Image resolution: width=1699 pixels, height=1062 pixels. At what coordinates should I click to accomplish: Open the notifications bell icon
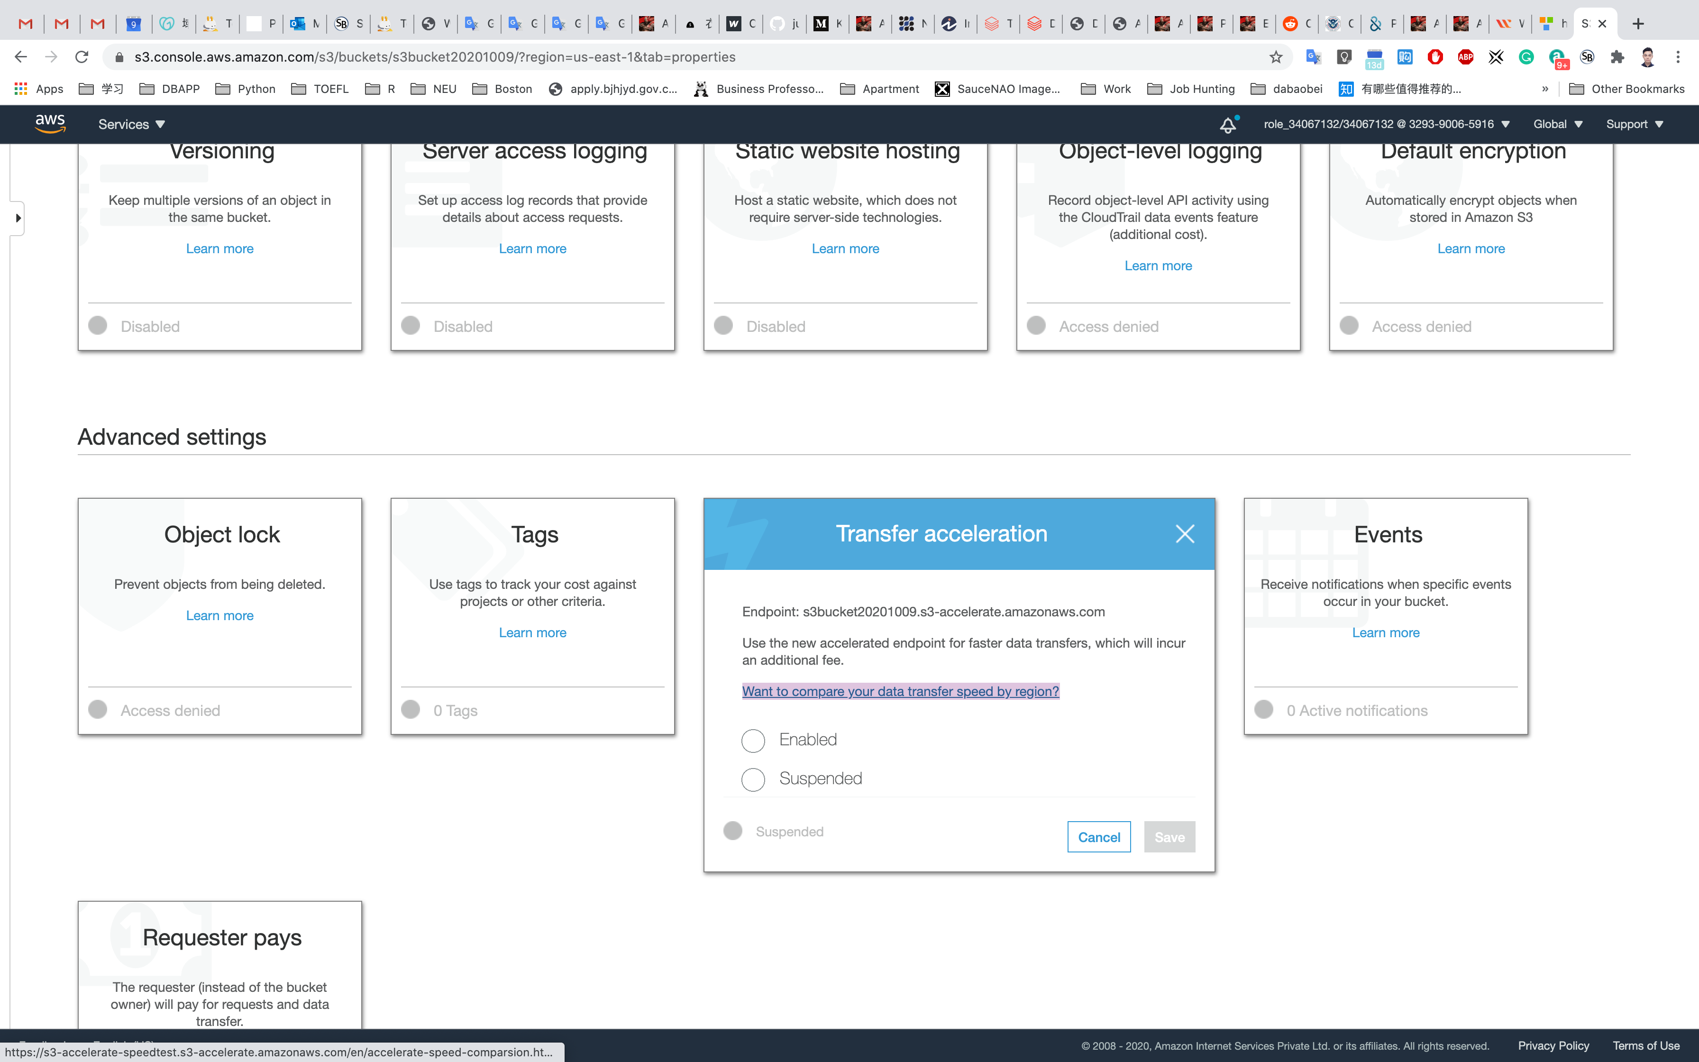point(1227,125)
